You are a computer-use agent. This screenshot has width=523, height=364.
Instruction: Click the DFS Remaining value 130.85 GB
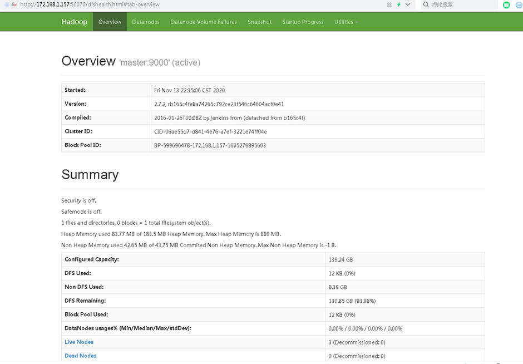coord(352,301)
